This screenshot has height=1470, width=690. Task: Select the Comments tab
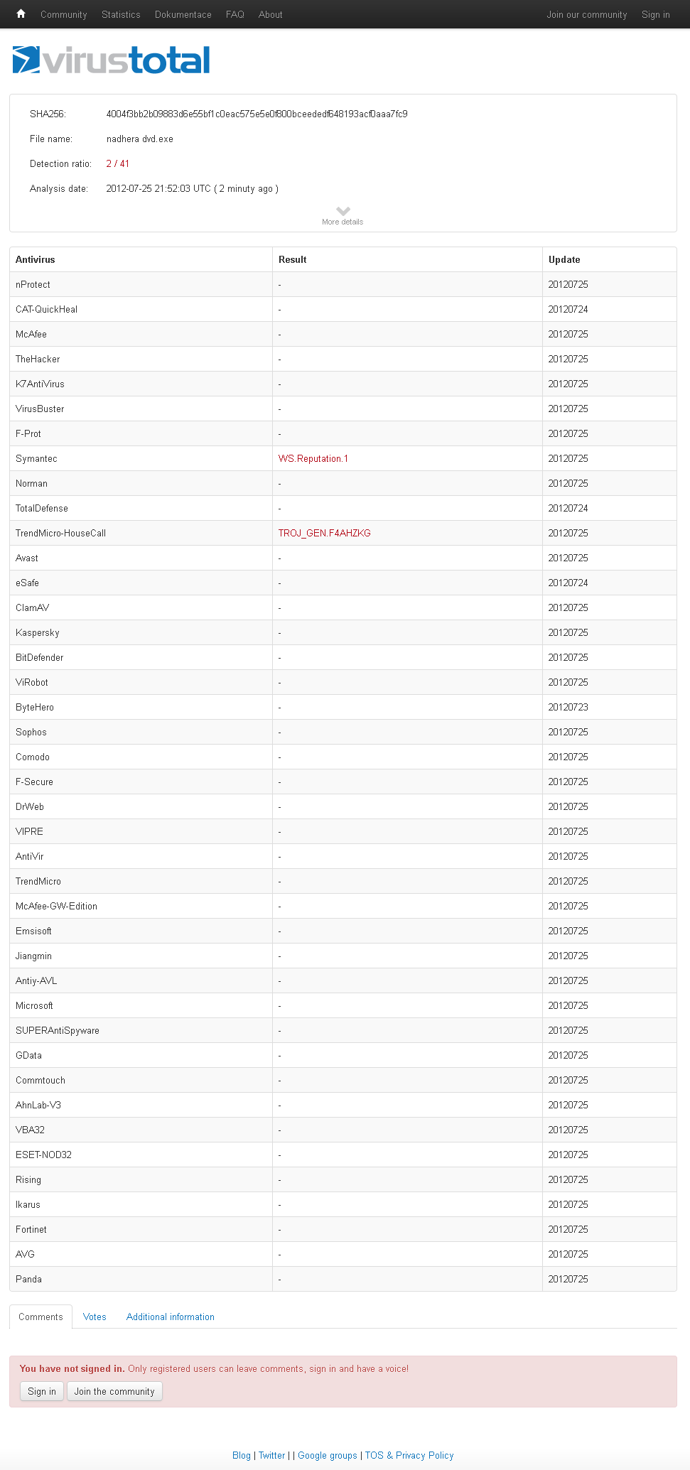(x=41, y=1317)
